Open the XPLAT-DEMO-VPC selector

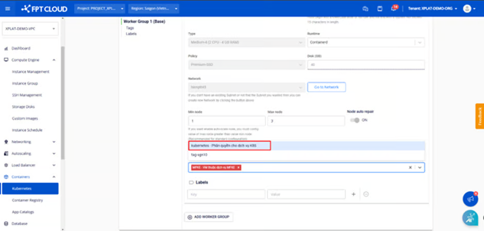[x=30, y=29]
